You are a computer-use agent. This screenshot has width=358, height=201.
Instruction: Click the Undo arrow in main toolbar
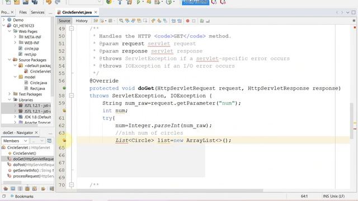click(x=49, y=2)
